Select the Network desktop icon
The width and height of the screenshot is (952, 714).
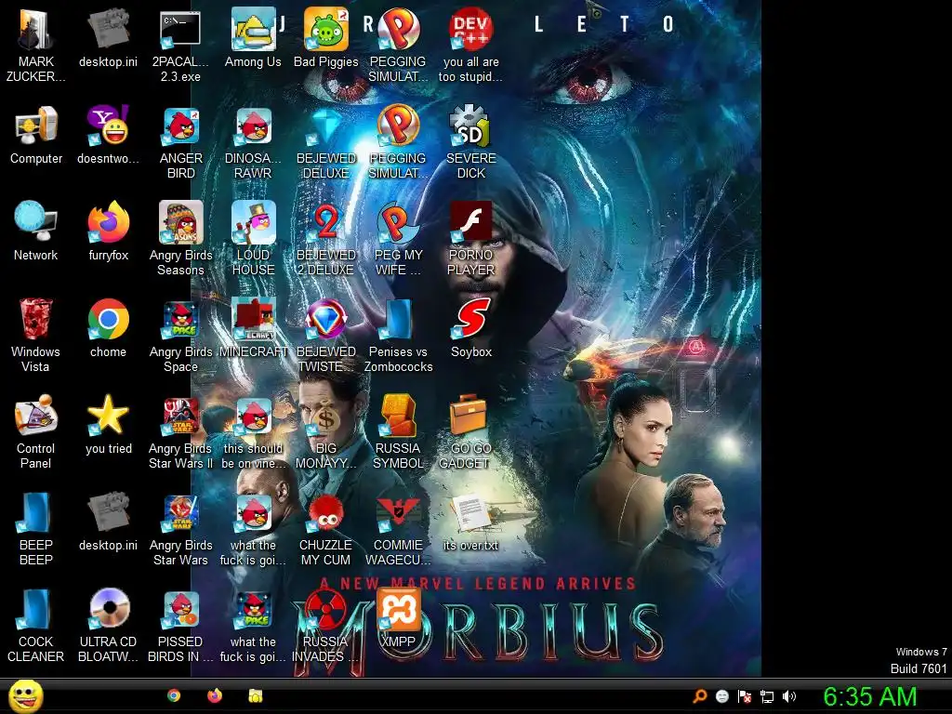[x=36, y=231]
